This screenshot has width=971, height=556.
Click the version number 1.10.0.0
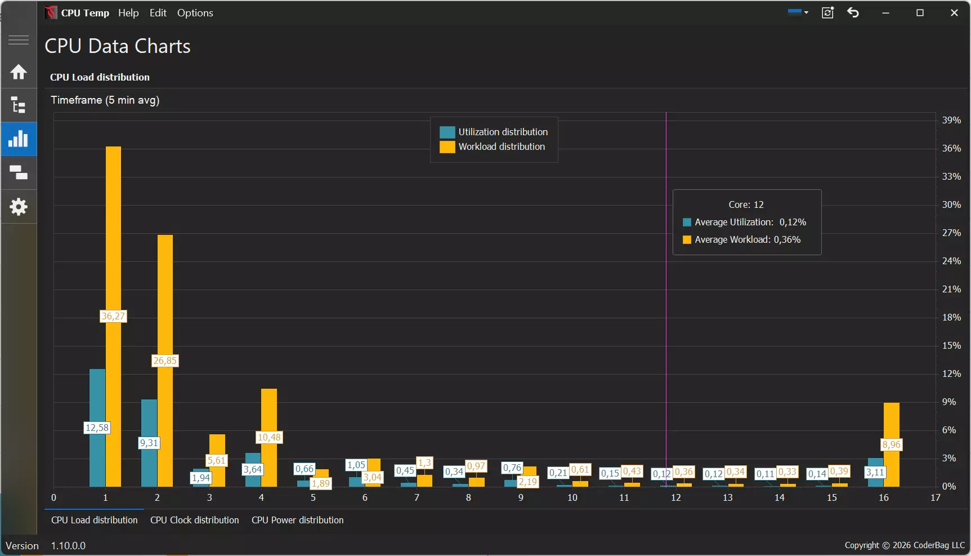[68, 545]
